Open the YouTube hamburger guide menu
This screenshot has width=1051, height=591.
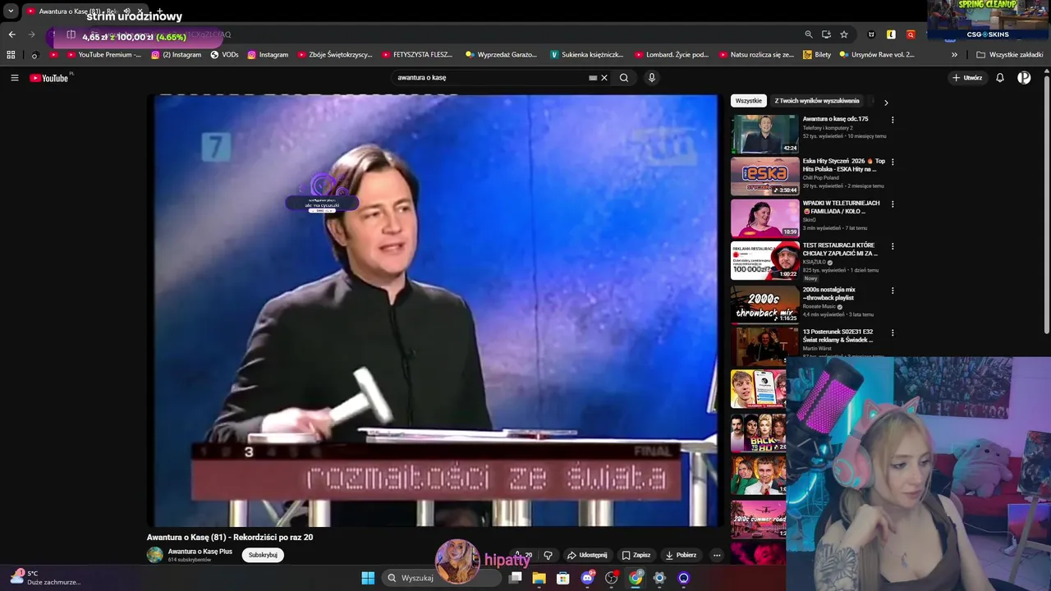pos(14,78)
